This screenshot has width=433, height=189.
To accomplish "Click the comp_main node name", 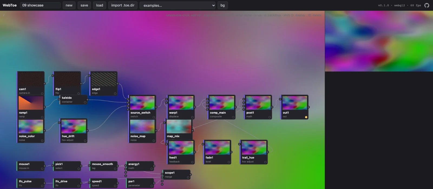I will 218,113.
